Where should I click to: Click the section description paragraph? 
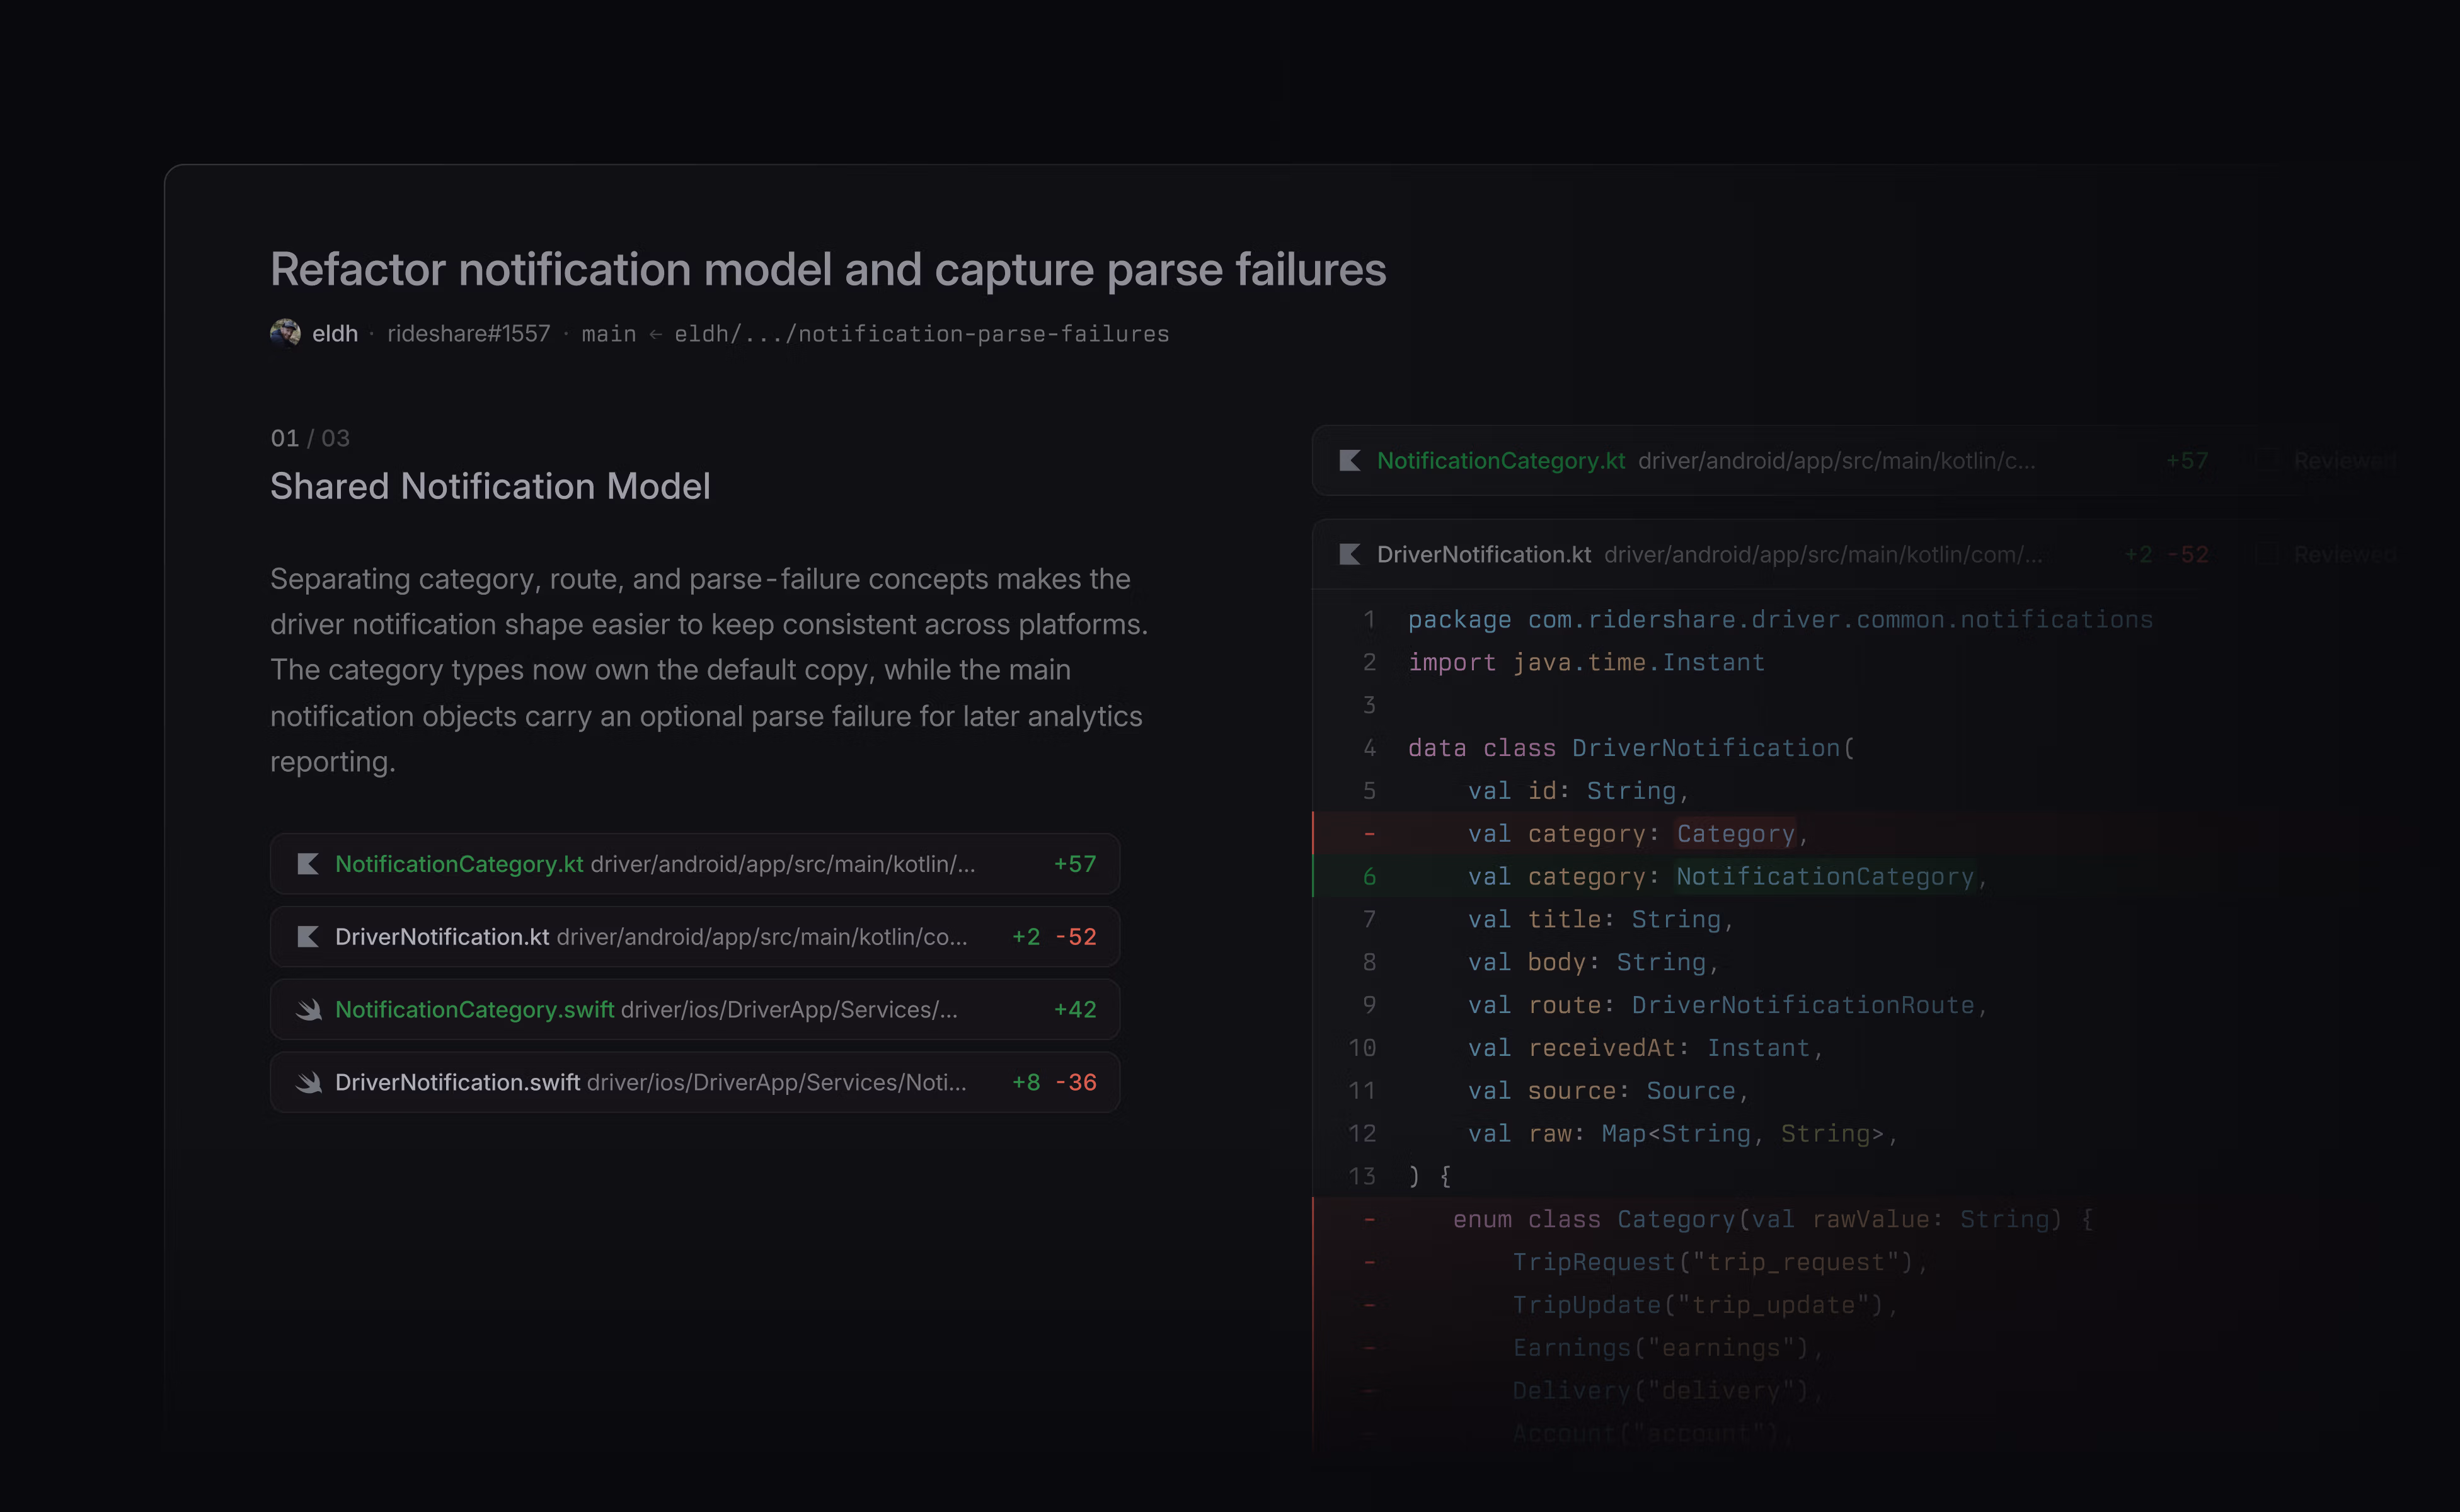click(x=710, y=670)
